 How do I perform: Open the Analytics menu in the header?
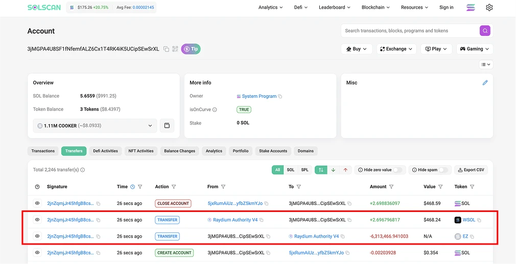(270, 7)
